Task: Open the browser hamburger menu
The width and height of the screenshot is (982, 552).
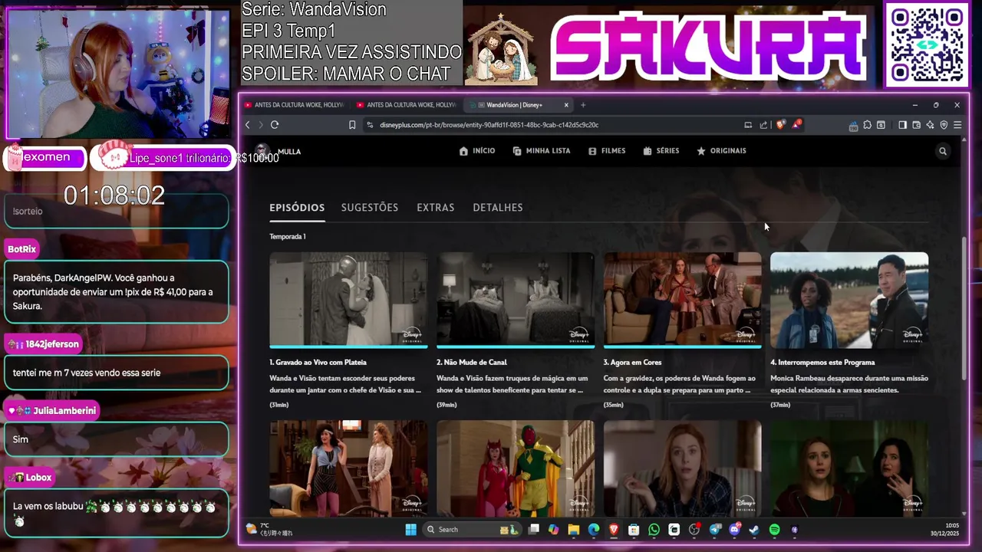Action: click(x=957, y=125)
